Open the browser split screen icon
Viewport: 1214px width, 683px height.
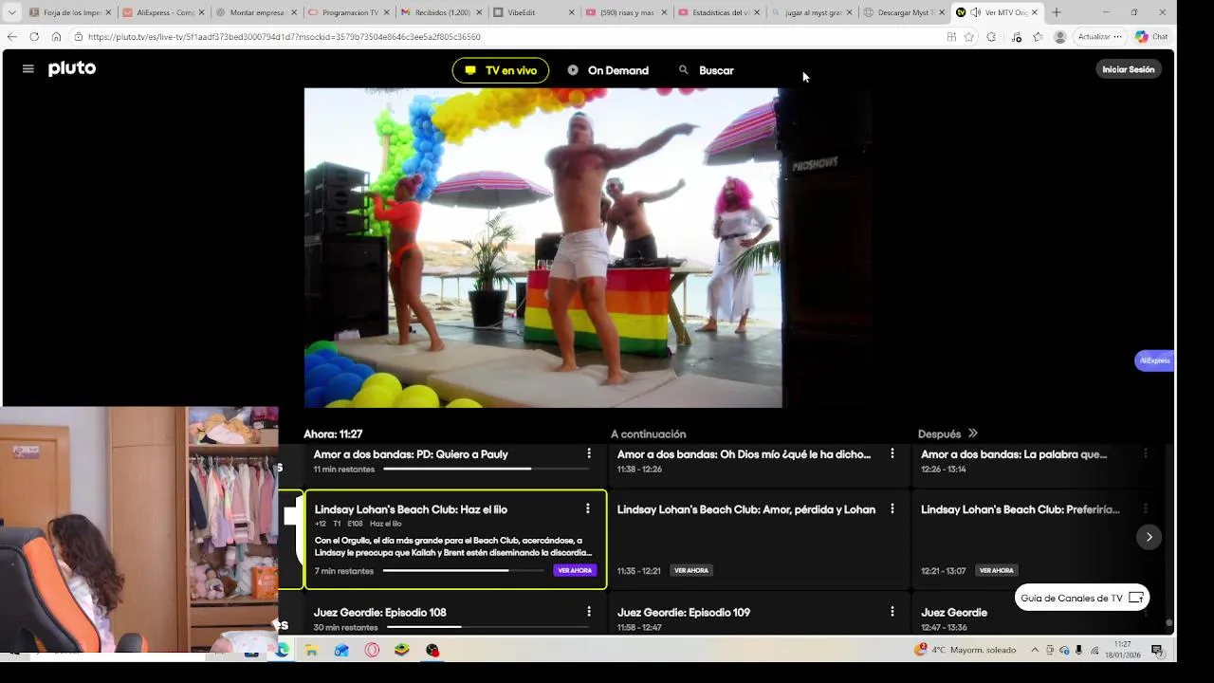951,36
